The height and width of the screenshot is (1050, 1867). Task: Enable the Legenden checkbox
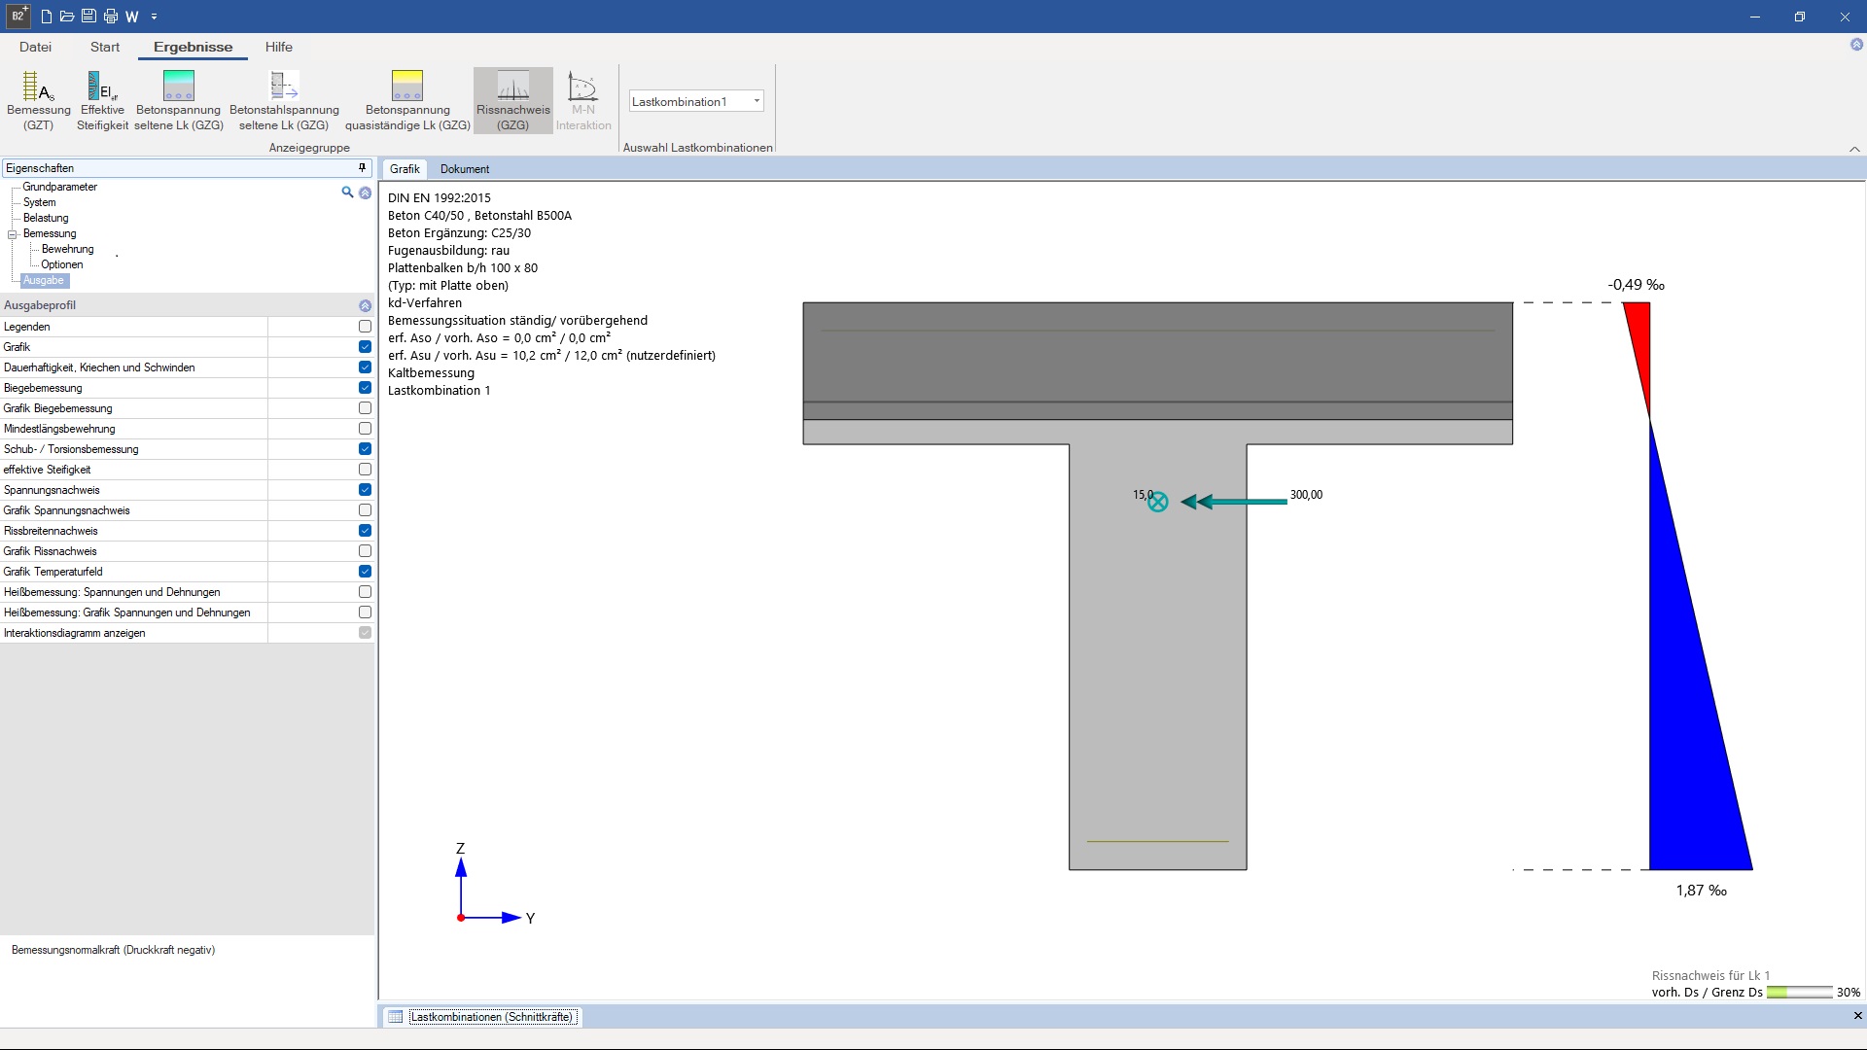coord(365,327)
